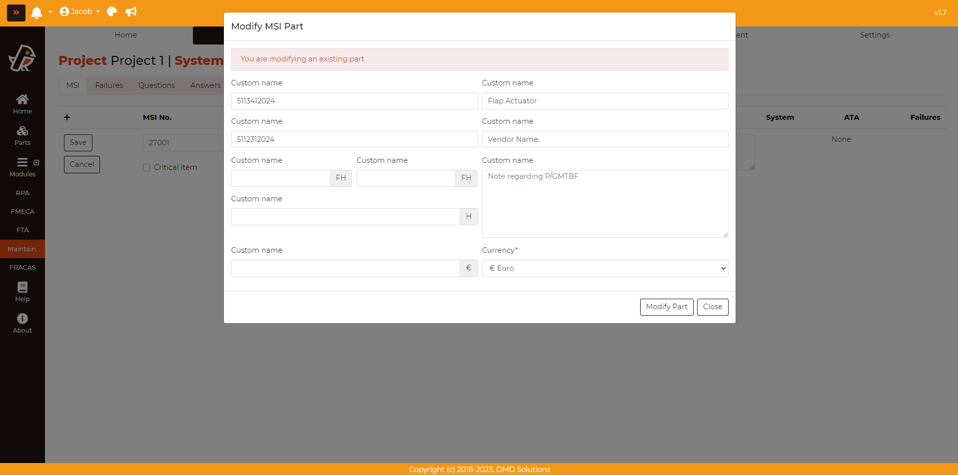This screenshot has height=475, width=958.
Task: Click the notification bell icon
Action: 36,12
